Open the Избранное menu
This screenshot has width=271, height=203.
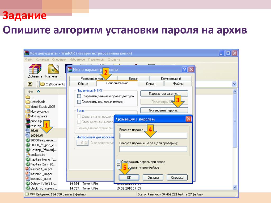(77, 59)
